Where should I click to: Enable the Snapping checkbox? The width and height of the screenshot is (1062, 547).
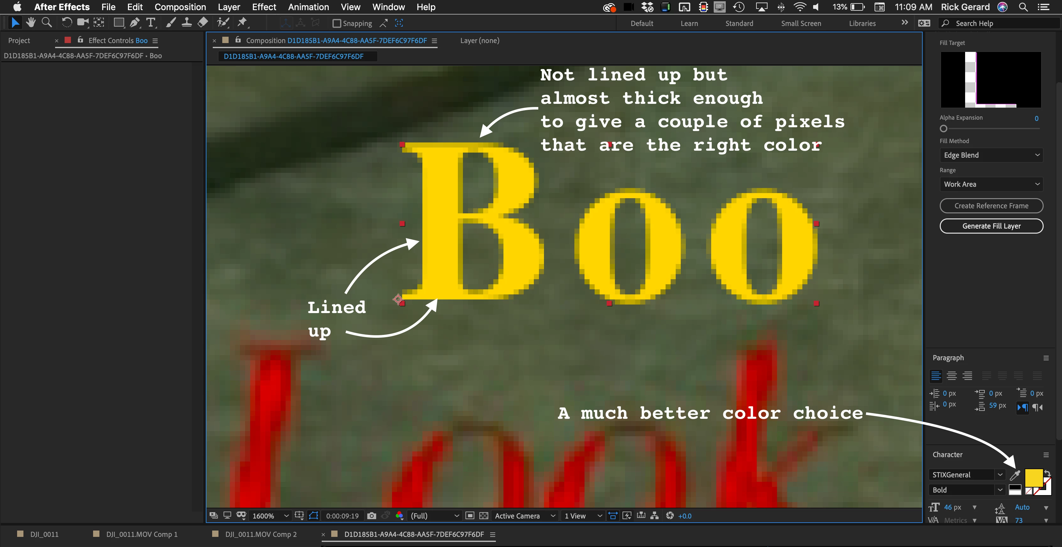[337, 23]
